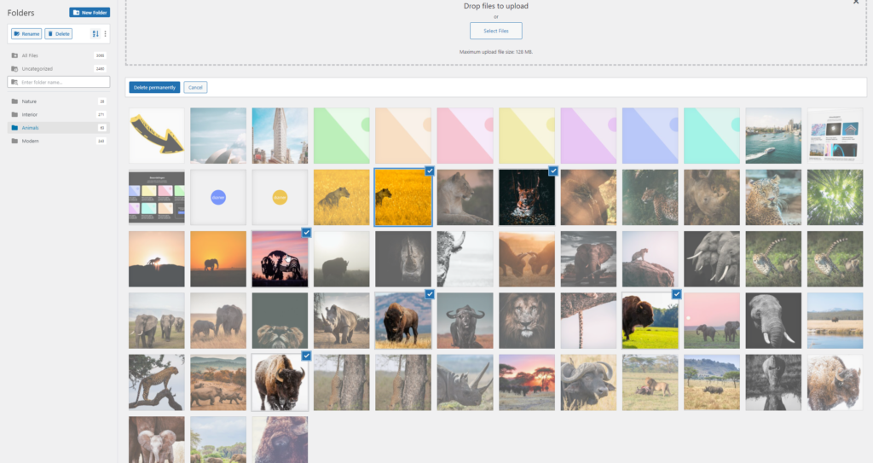Select the yellow arrow image thumbnail
The image size is (873, 463).
156,135
